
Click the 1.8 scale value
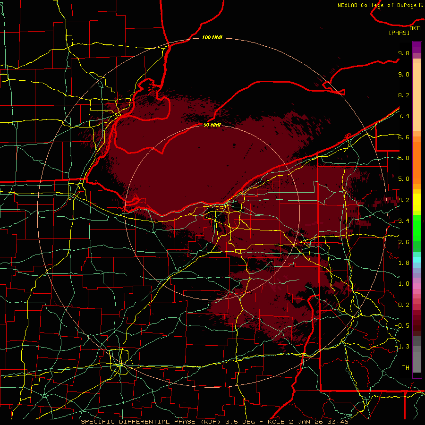point(404,263)
